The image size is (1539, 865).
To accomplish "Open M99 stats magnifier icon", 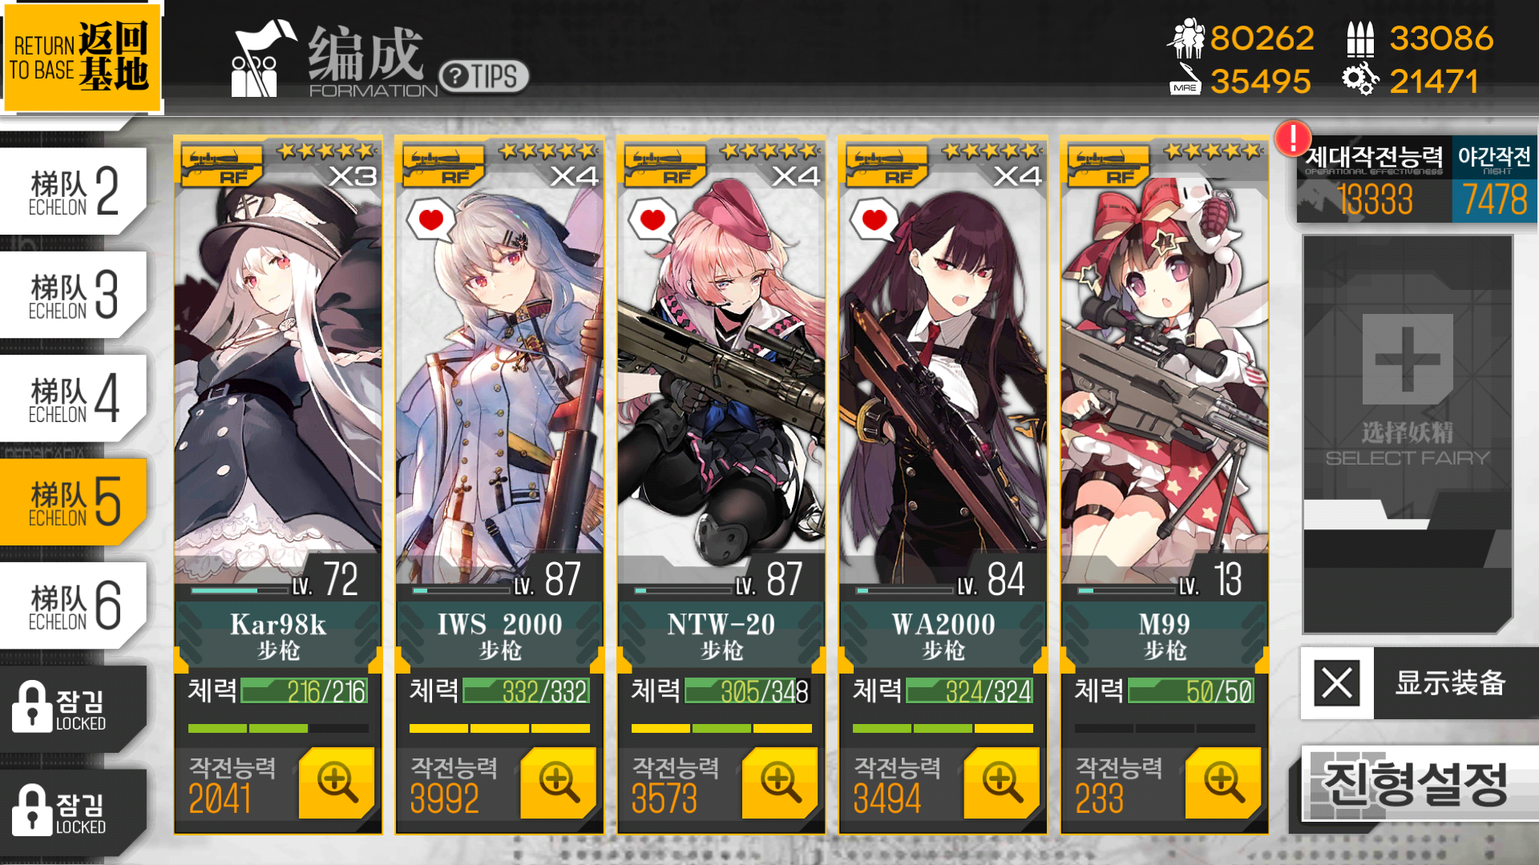I will tap(1223, 783).
